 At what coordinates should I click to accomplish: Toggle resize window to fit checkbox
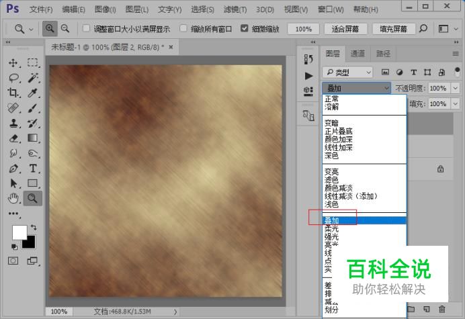(x=86, y=28)
